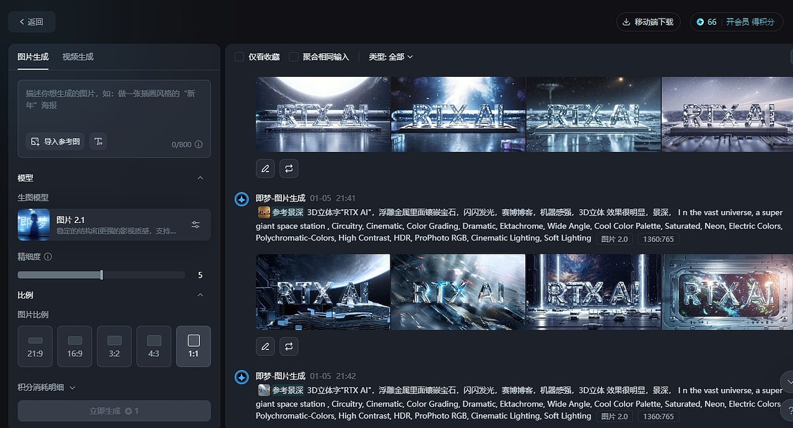The height and width of the screenshot is (428, 793).
Task: Click the 01-05 21:42 timestamp
Action: click(x=333, y=376)
